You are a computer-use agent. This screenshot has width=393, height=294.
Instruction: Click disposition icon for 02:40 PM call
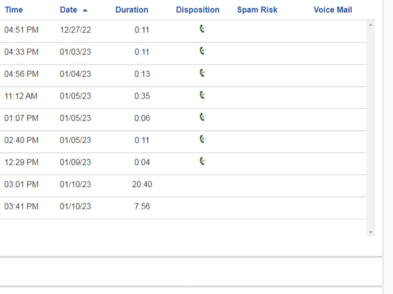(x=203, y=139)
